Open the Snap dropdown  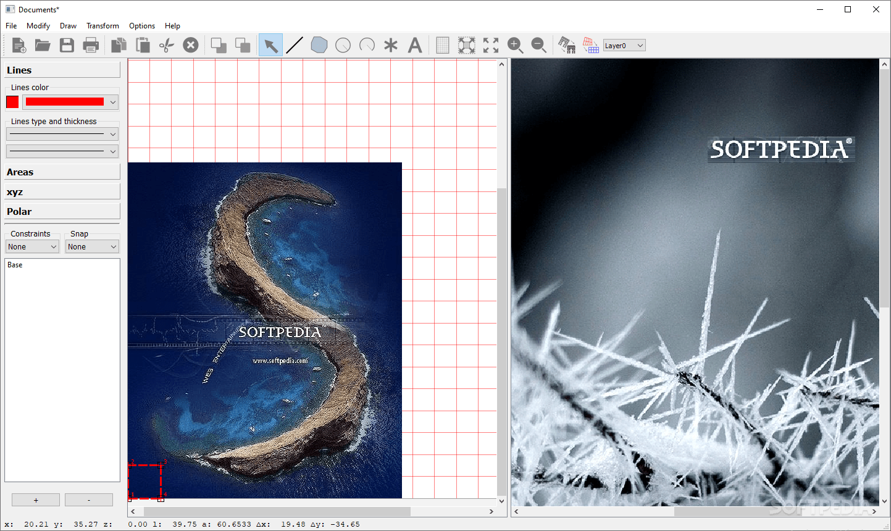pos(92,247)
